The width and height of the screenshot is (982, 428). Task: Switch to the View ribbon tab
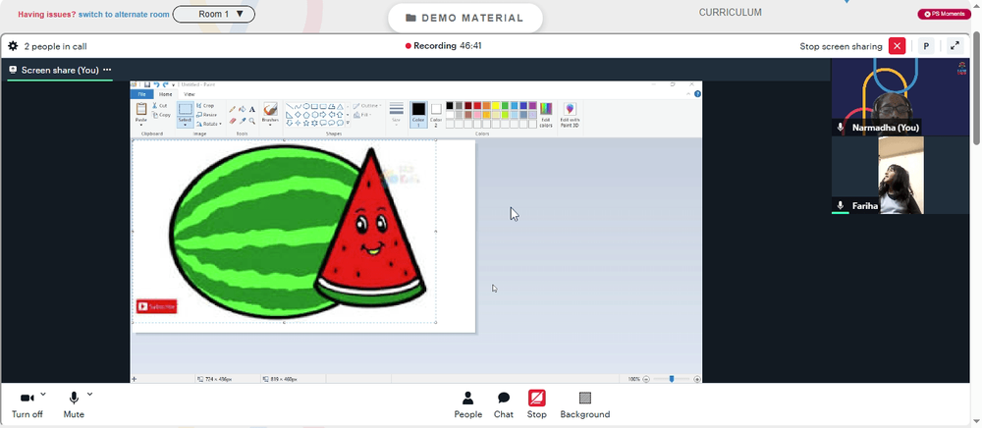[190, 94]
